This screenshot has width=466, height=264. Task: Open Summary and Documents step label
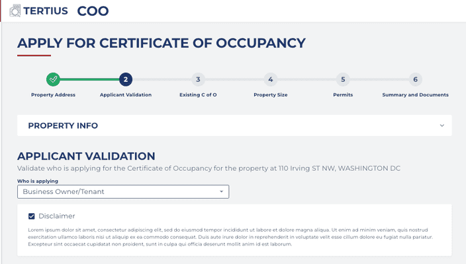[x=415, y=95]
